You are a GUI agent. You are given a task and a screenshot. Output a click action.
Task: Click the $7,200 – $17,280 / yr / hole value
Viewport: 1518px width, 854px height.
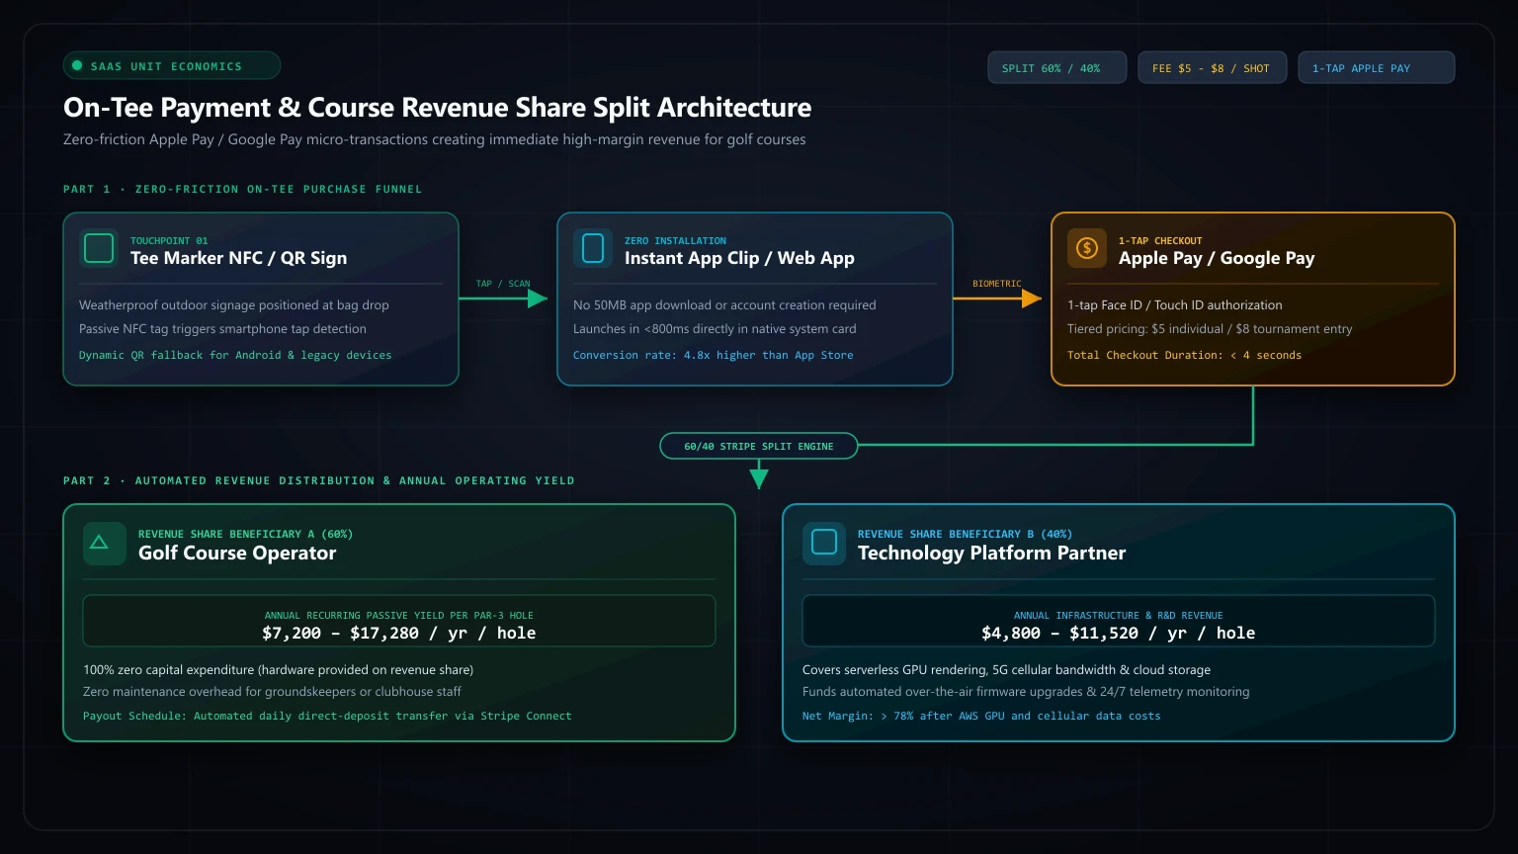tap(399, 633)
